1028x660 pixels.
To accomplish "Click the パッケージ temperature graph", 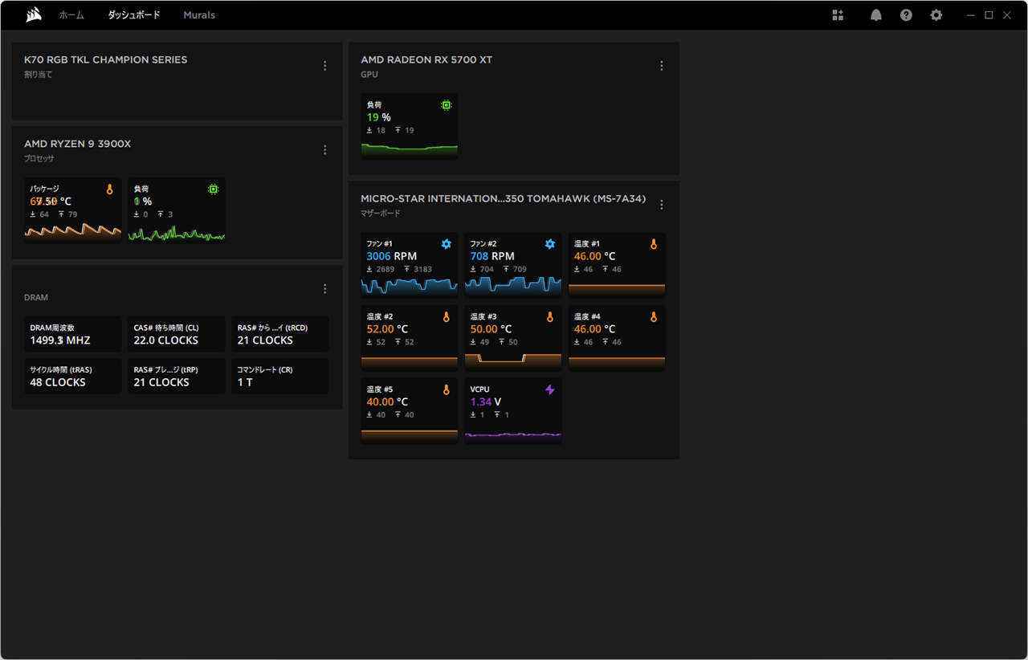I will pos(73,231).
